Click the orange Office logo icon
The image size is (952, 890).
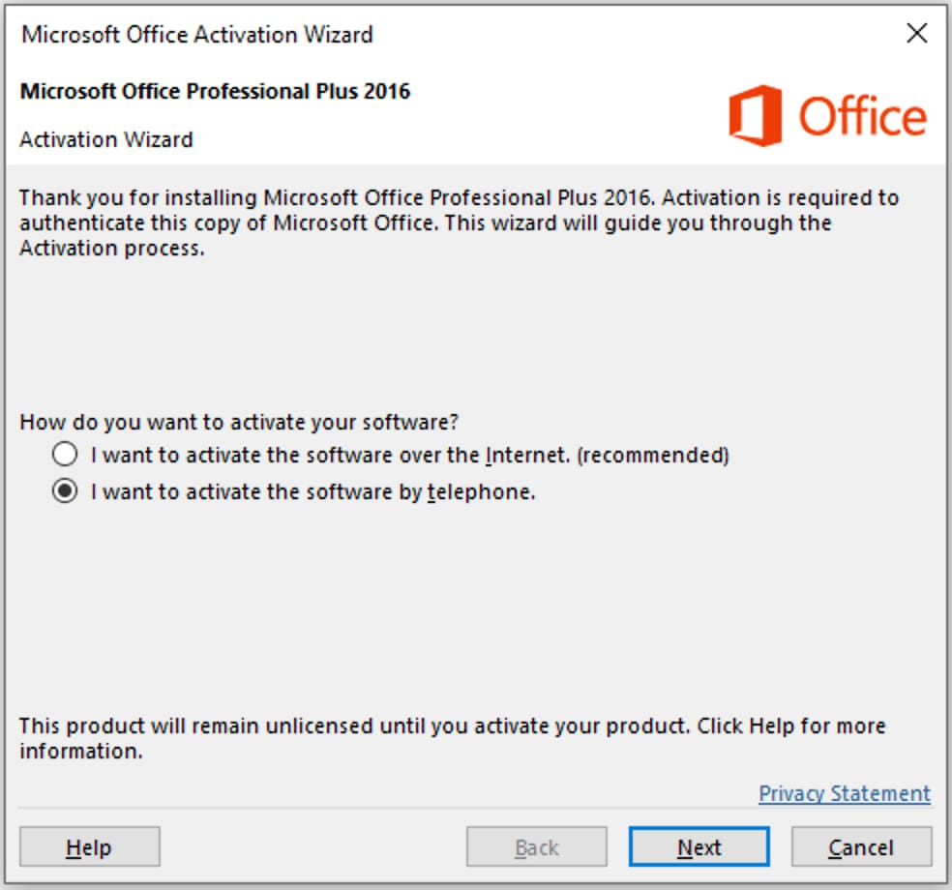point(756,116)
